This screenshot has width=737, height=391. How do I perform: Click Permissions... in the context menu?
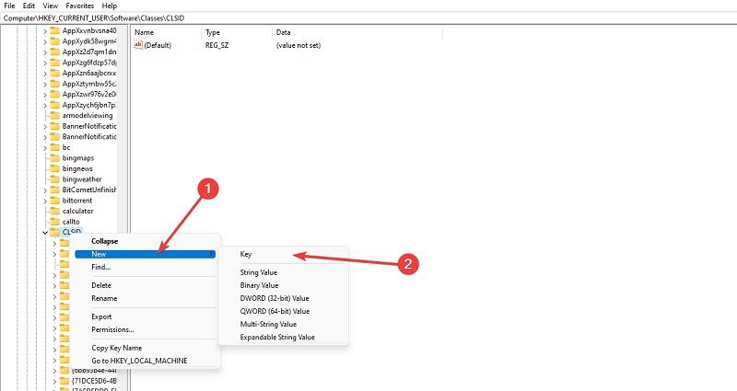point(112,329)
